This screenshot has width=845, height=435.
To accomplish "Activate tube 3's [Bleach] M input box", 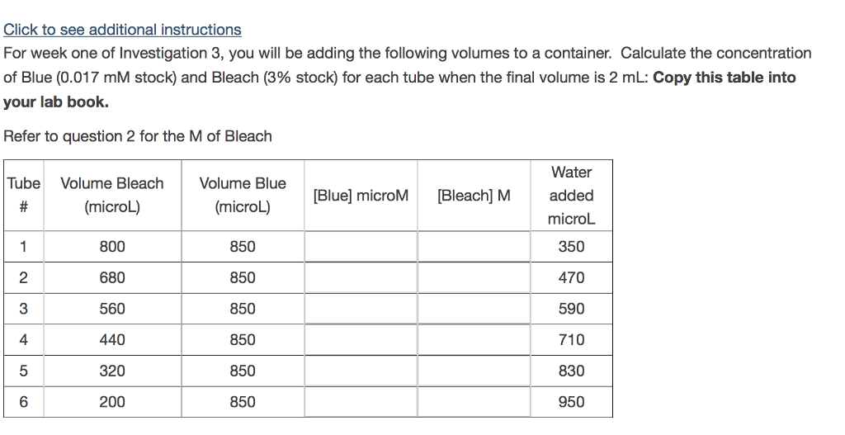I will coord(474,309).
